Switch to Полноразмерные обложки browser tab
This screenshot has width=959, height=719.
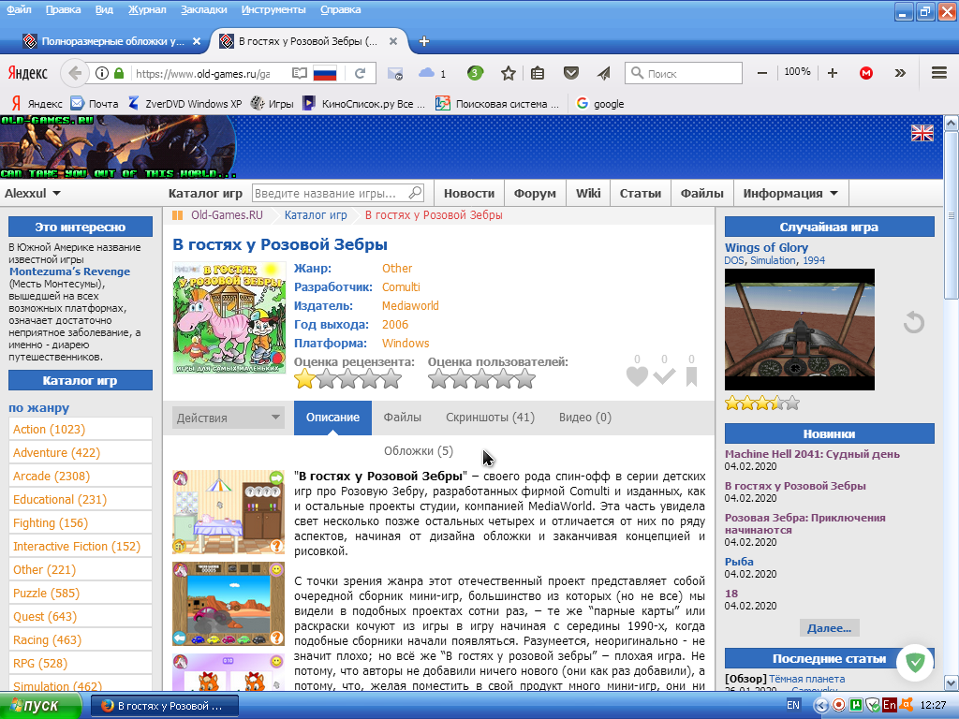111,41
